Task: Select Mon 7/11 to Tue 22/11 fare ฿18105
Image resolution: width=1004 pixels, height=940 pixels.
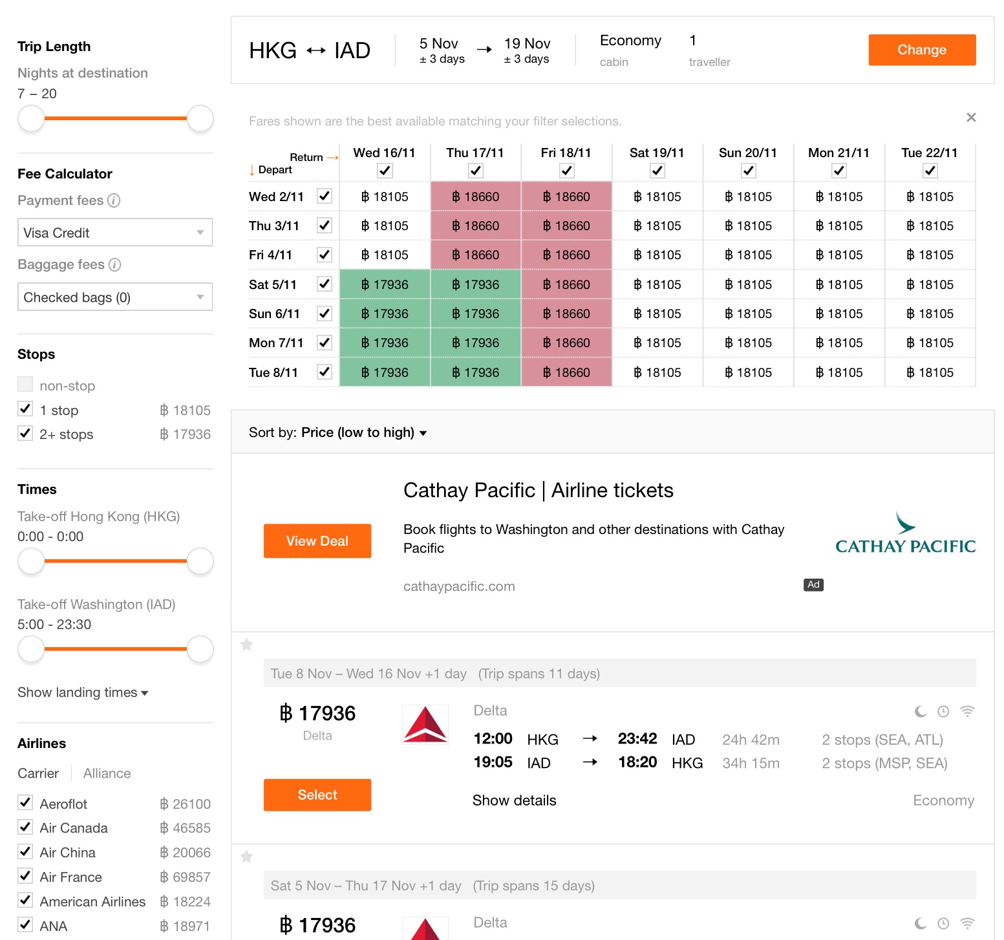Action: coord(930,343)
